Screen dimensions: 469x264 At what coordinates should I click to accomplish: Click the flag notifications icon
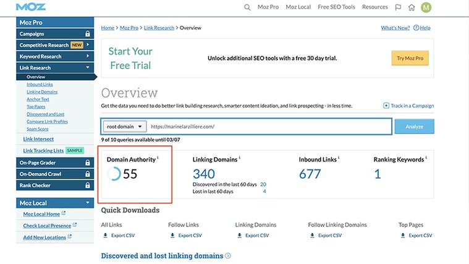point(398,7)
